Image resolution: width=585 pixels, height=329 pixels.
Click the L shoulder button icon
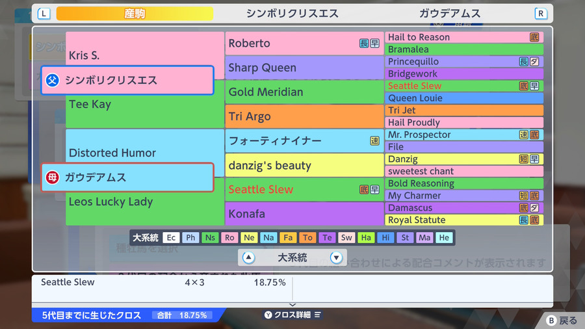pos(44,14)
